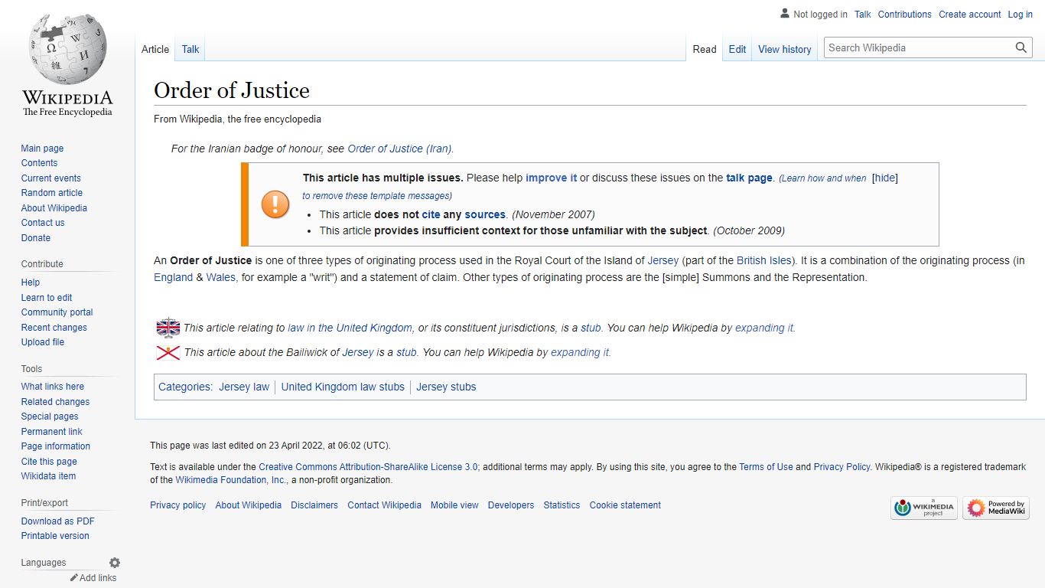Open a Random article

(51, 193)
